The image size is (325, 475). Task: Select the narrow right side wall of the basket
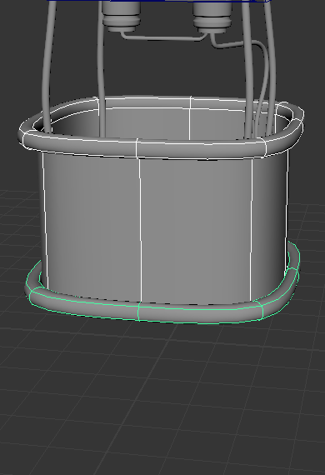[269, 218]
